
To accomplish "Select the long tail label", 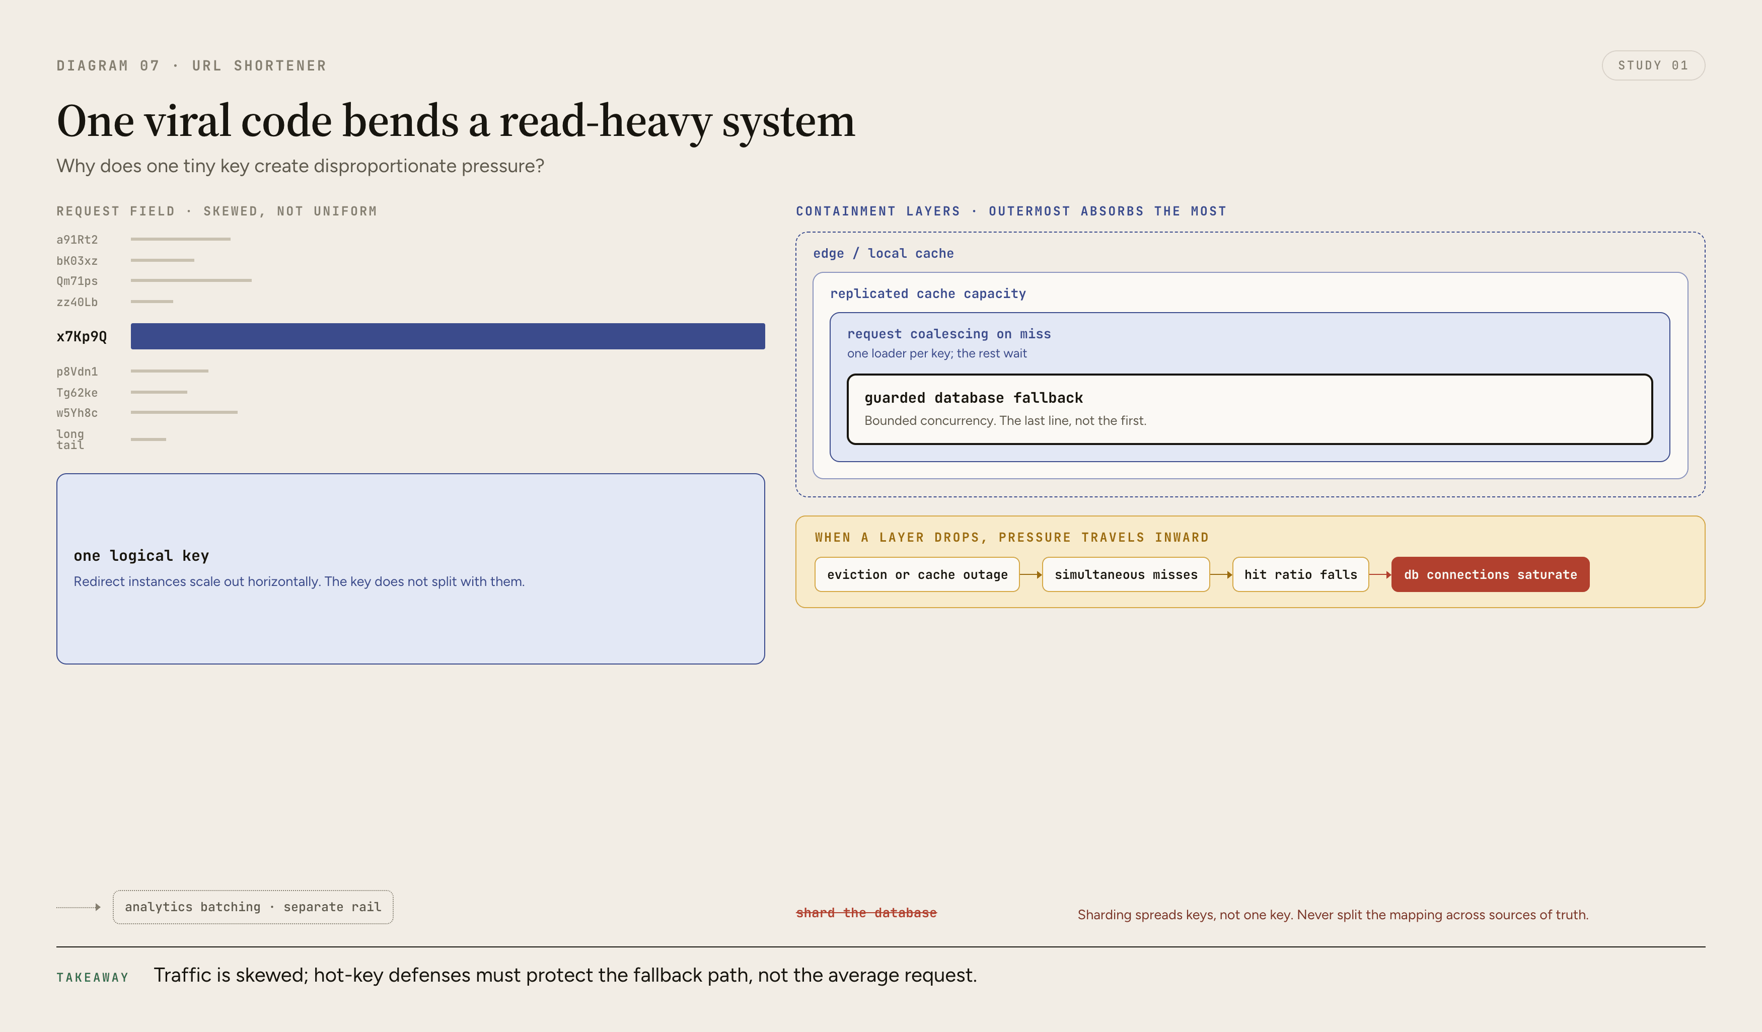I will coord(70,439).
